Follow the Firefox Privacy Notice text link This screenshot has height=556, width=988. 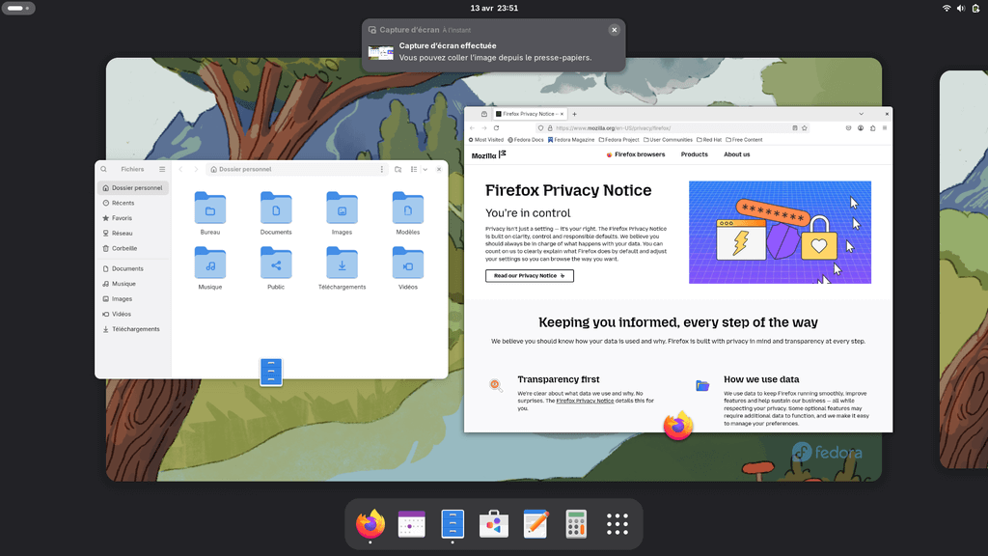[x=585, y=401]
